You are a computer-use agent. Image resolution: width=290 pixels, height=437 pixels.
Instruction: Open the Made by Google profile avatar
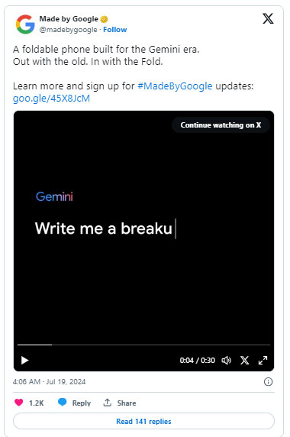click(x=25, y=24)
